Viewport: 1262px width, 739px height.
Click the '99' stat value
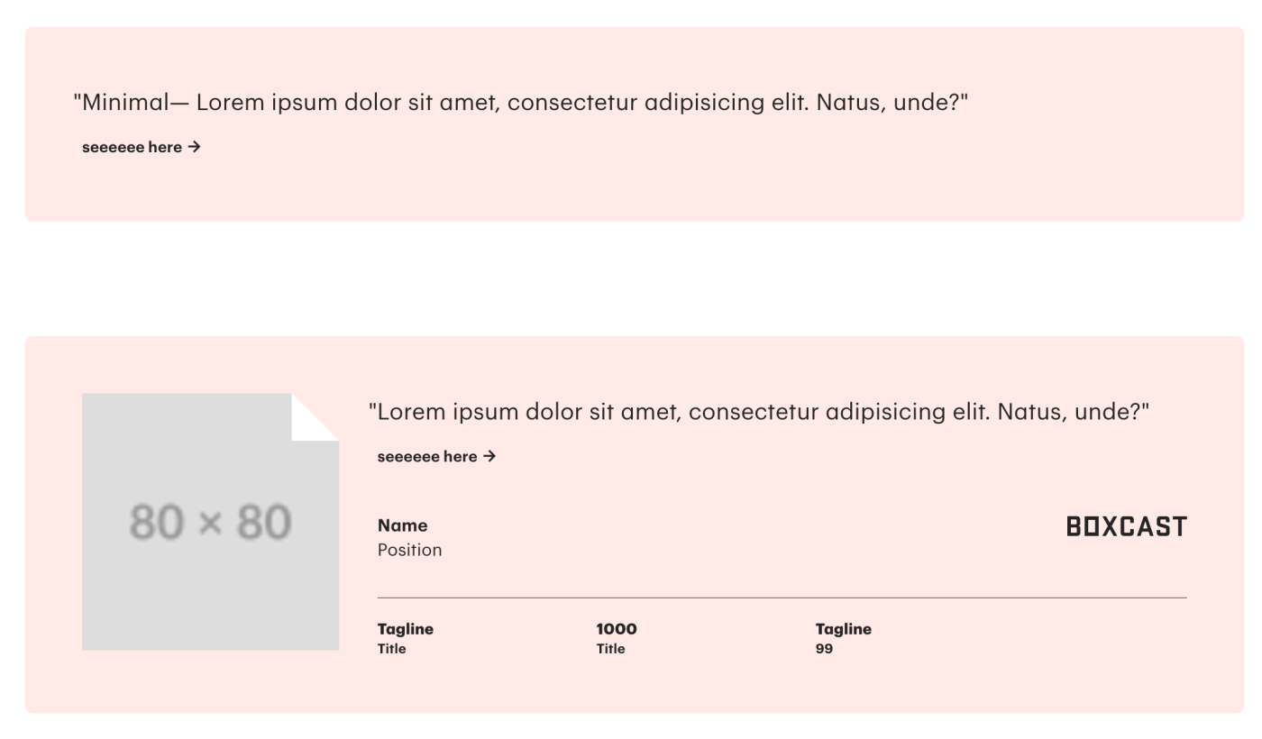pos(824,649)
